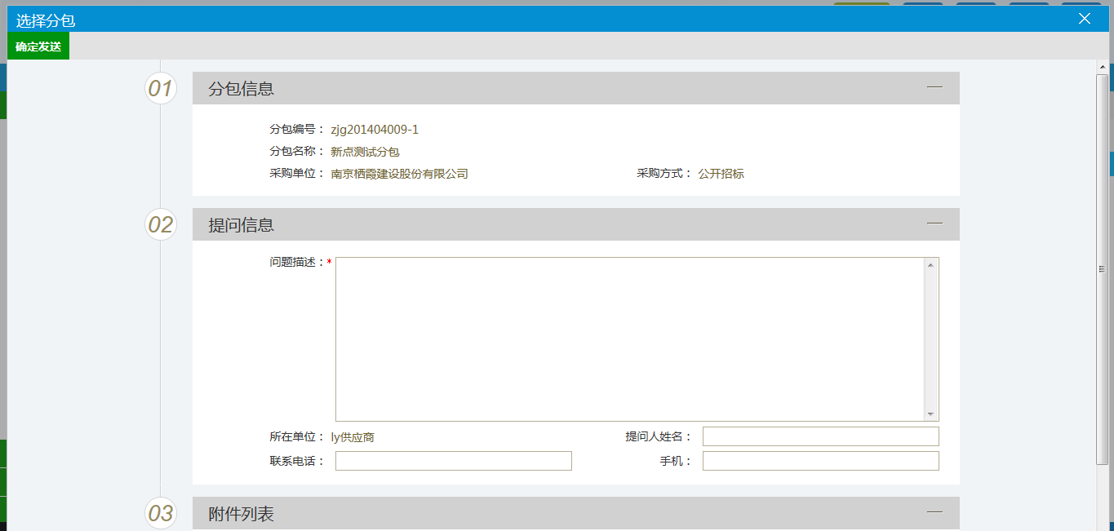Close the 选择分包 dialog
Viewport: 1114px width, 531px height.
1084,18
